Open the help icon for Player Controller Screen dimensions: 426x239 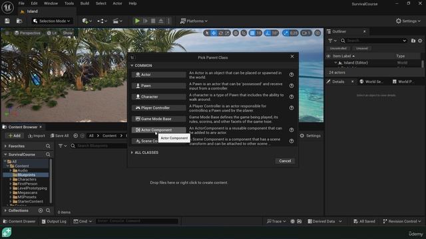[x=292, y=108]
